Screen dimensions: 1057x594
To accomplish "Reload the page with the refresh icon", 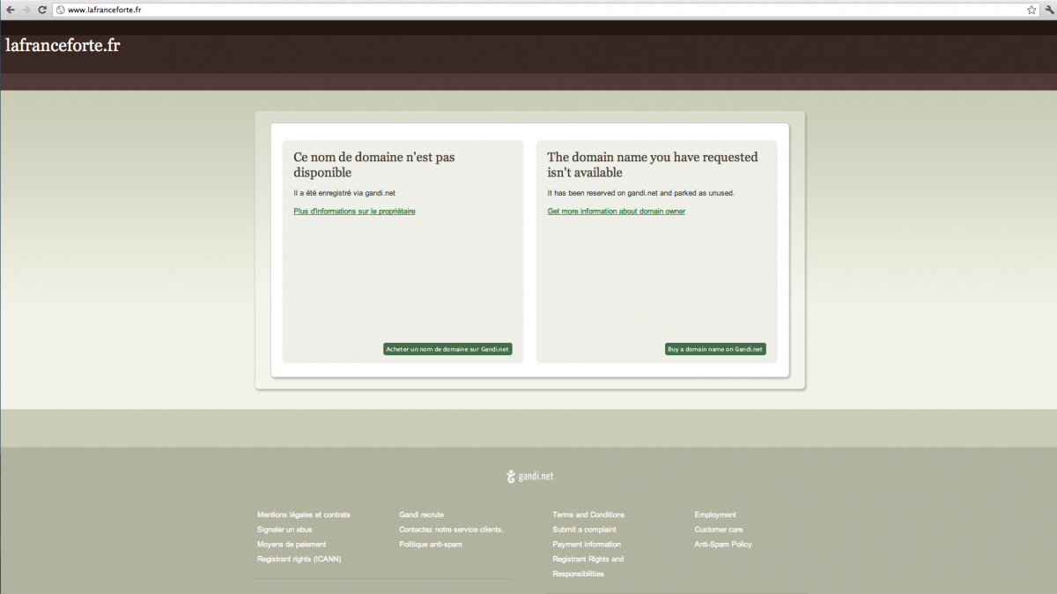I will 41,10.
